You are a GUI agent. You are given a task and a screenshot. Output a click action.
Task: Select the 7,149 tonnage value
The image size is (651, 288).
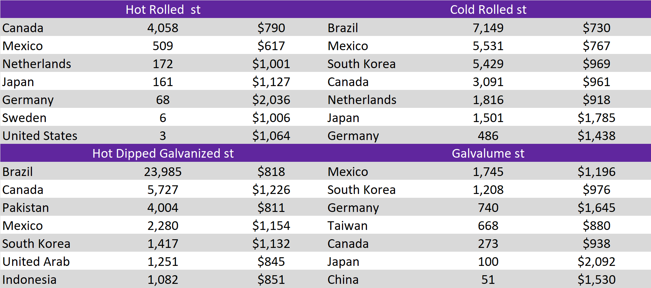(x=488, y=28)
